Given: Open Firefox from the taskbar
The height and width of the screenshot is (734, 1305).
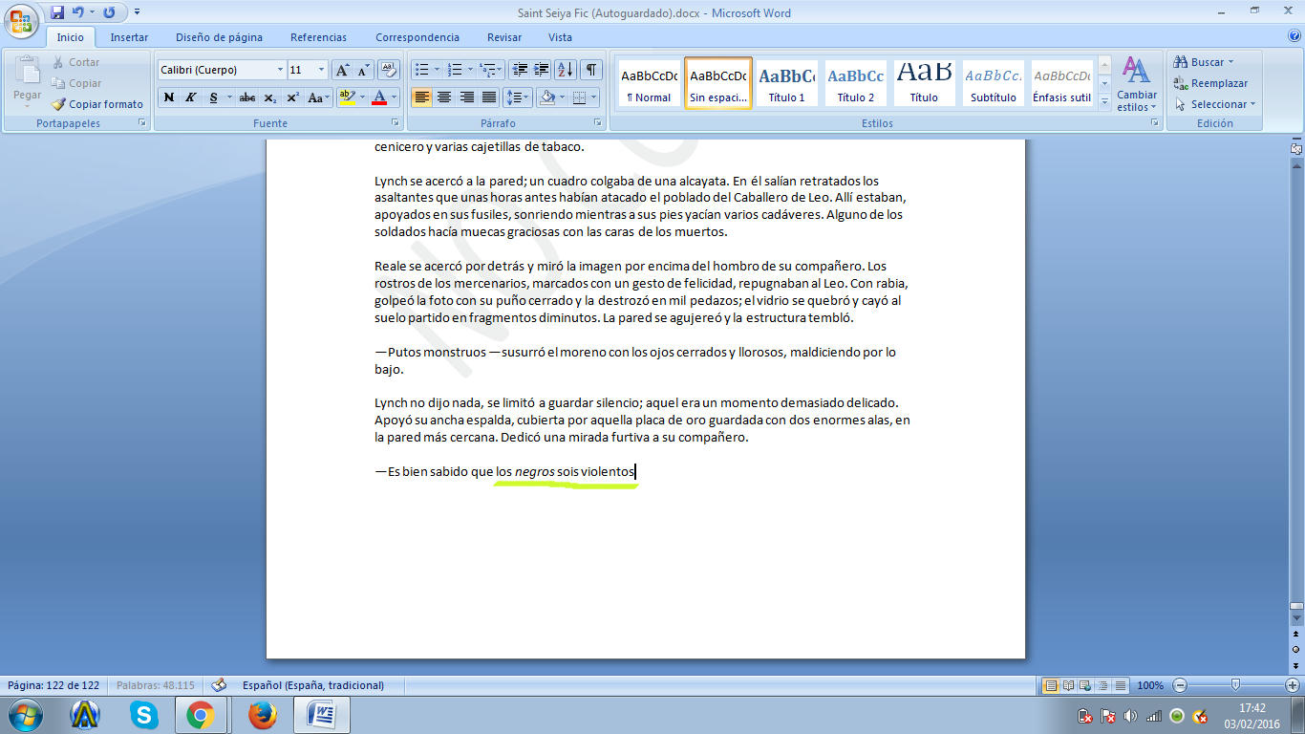Looking at the screenshot, I should point(262,715).
